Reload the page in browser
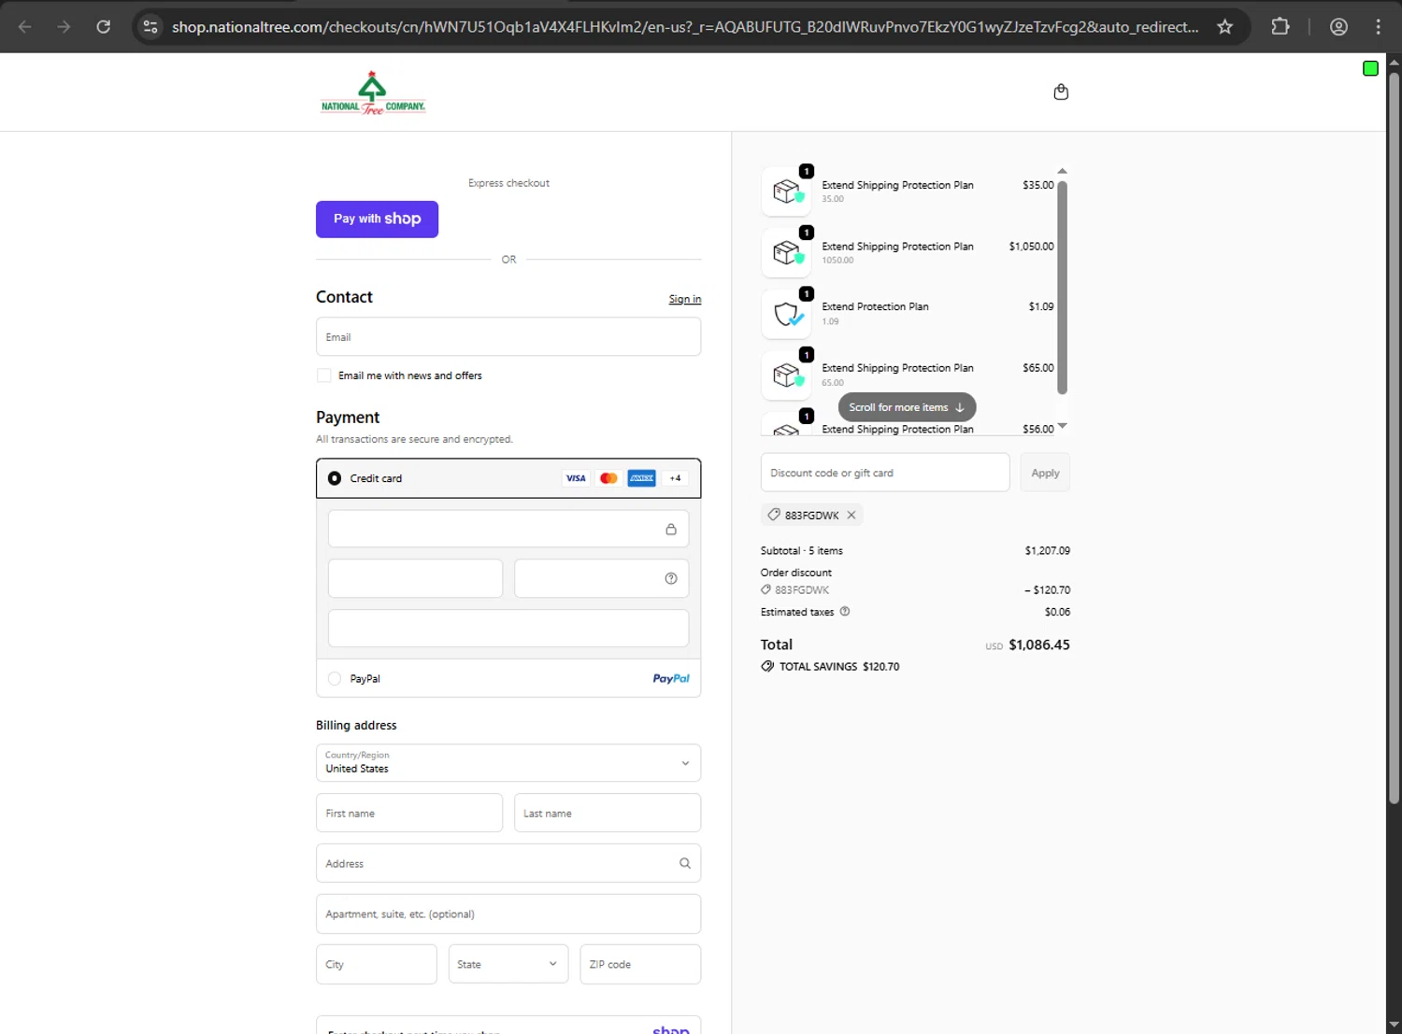The height and width of the screenshot is (1034, 1402). coord(104,26)
